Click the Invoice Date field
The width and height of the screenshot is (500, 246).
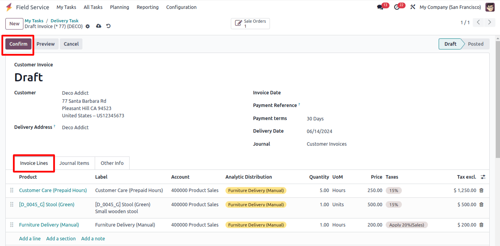[x=393, y=93]
